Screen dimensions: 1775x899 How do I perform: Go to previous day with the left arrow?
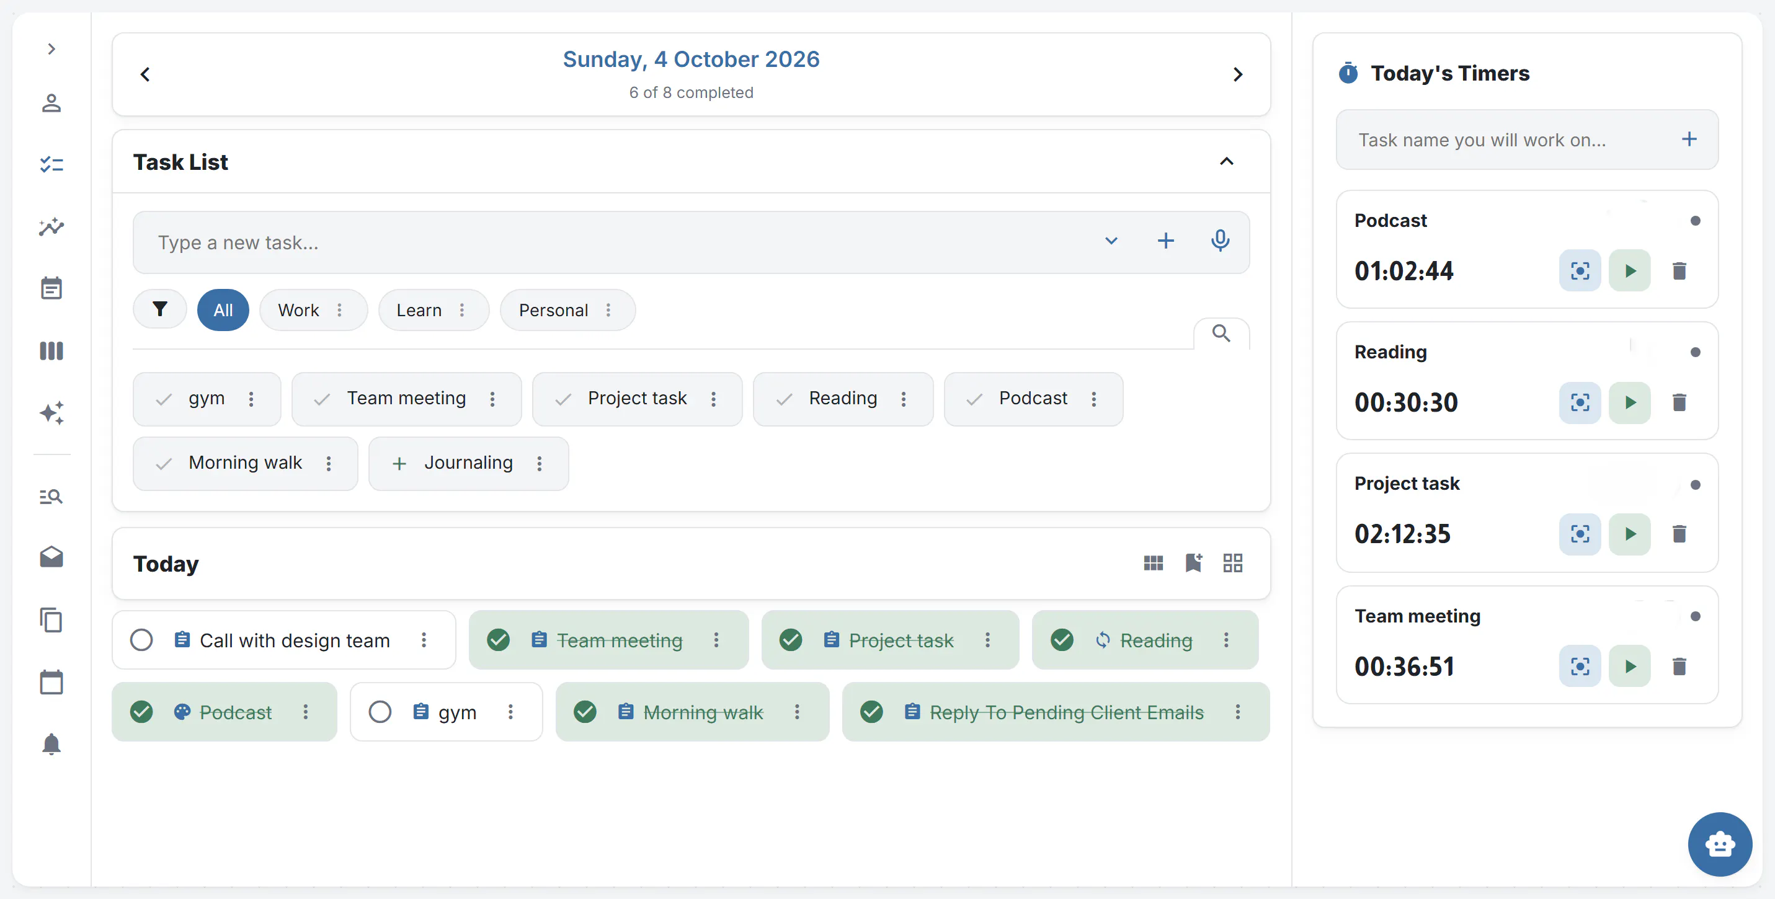145,74
